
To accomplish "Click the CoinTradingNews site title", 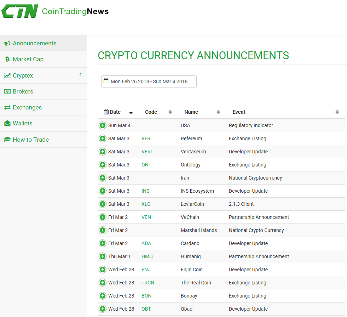I will (x=75, y=11).
